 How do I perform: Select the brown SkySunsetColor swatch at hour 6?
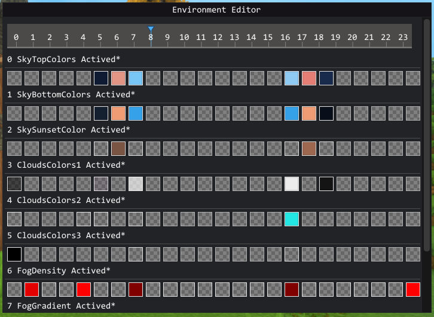tap(118, 149)
